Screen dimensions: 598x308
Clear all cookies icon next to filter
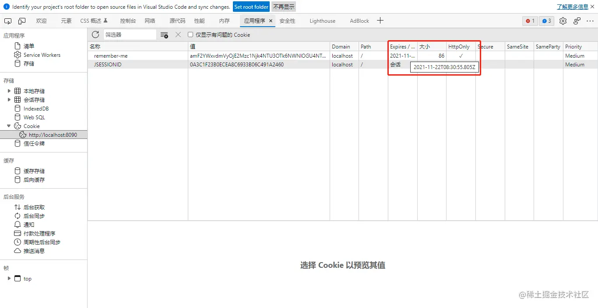pos(164,35)
